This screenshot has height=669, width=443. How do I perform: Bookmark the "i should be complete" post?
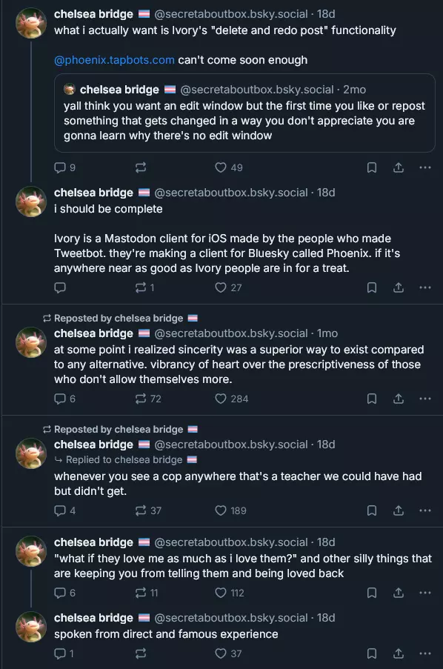tap(372, 287)
